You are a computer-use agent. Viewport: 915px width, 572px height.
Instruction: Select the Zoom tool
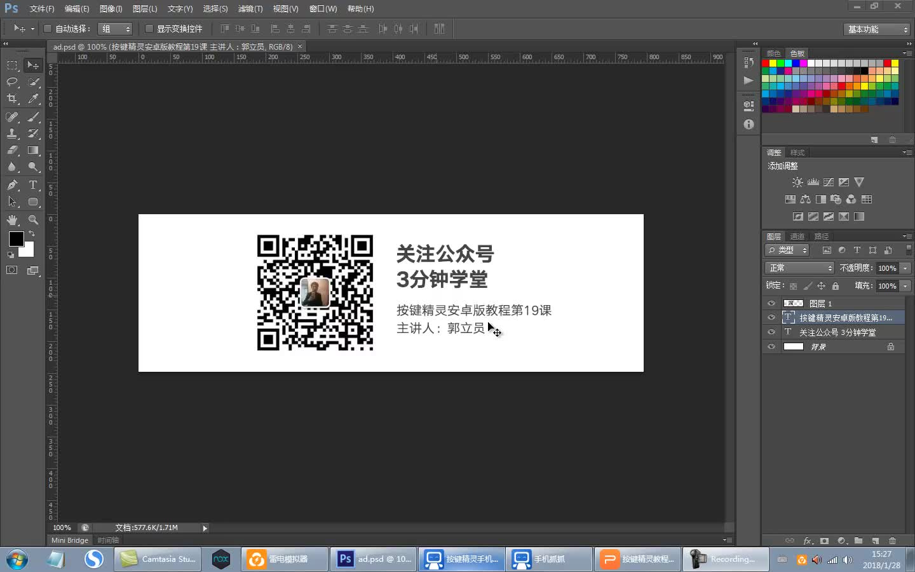coord(33,220)
